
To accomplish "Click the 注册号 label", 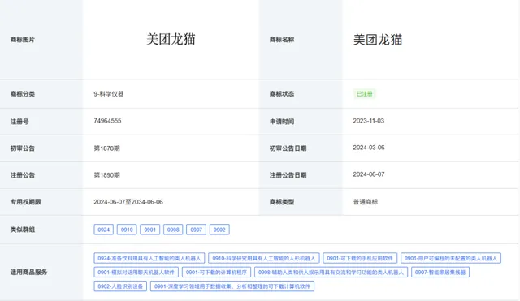I will pyautogui.click(x=19, y=122).
